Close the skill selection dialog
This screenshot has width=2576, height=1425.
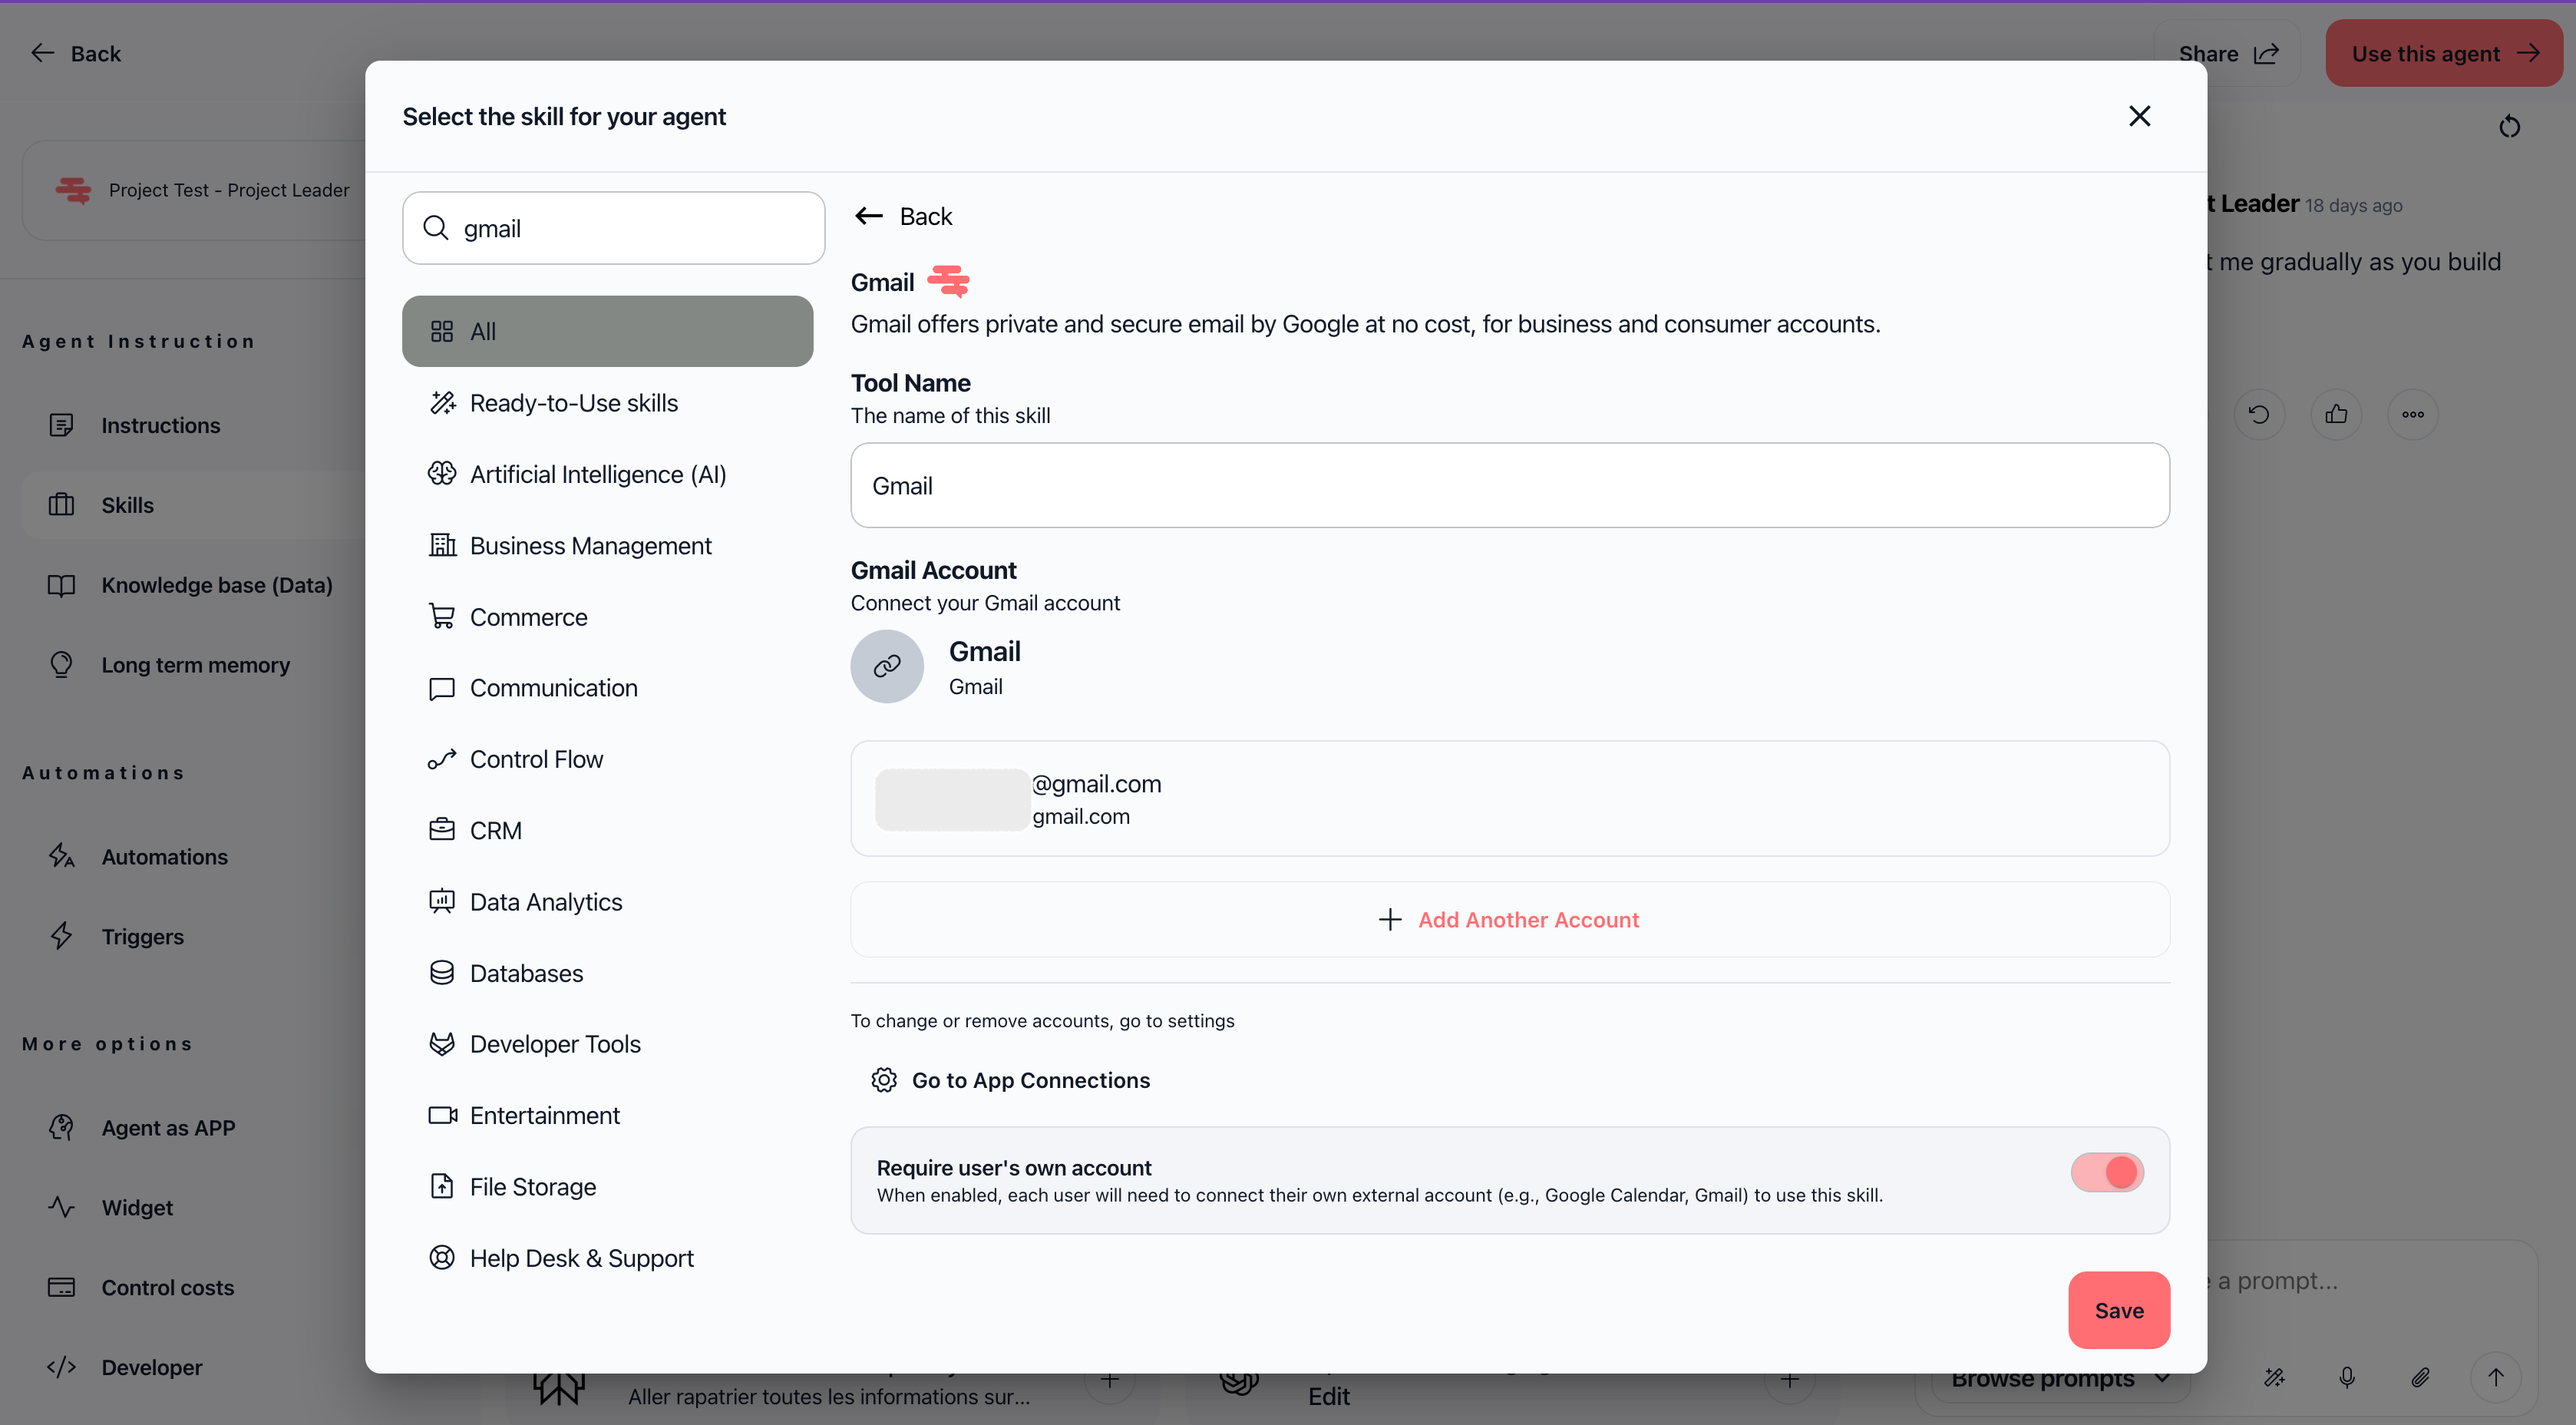click(2139, 116)
